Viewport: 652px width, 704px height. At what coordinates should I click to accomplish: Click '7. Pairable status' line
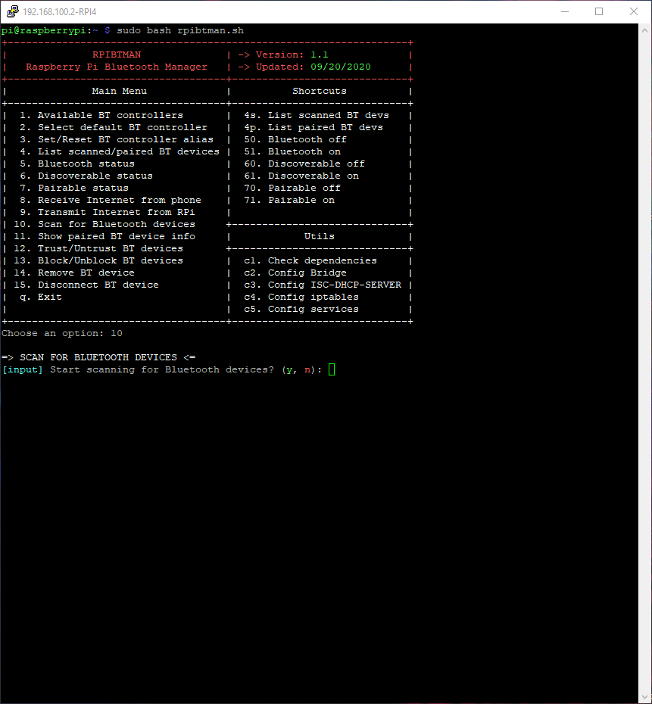(x=74, y=188)
